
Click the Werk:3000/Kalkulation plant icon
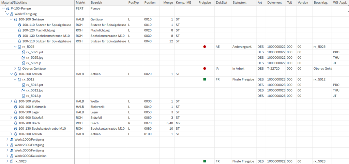pyautogui.click(x=12, y=156)
